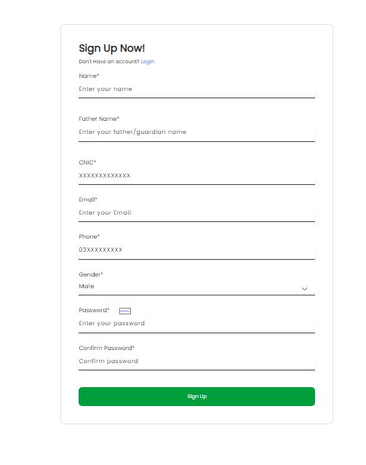Click the CNIC number field
The image size is (366, 465).
196,176
